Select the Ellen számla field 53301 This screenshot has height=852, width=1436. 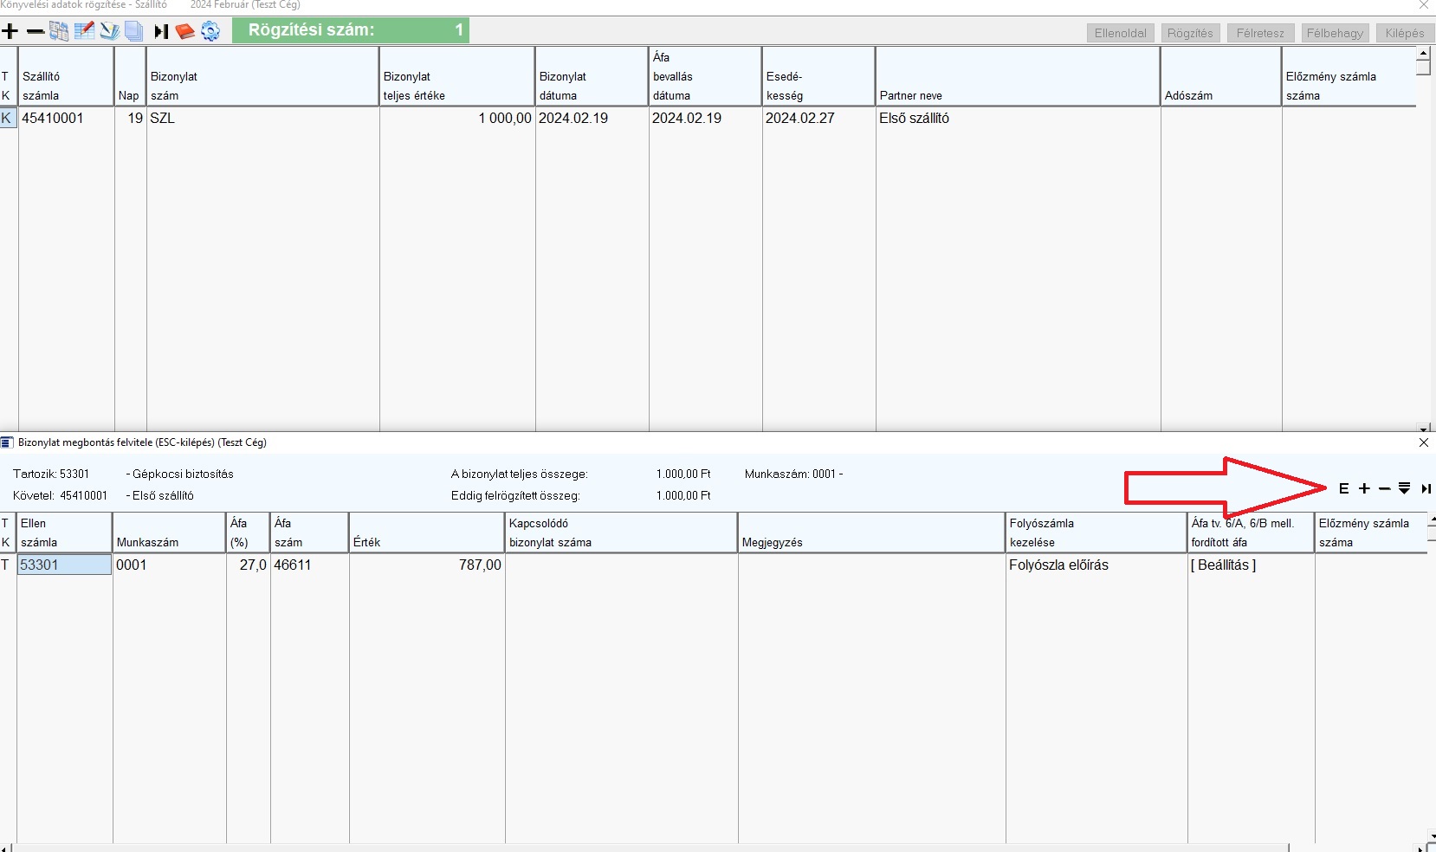tap(64, 565)
